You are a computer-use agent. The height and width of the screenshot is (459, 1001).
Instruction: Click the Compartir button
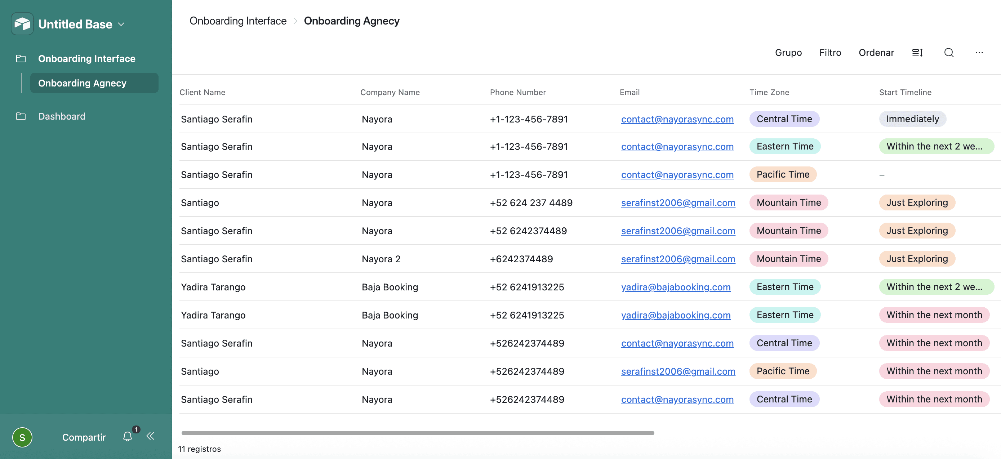coord(84,437)
